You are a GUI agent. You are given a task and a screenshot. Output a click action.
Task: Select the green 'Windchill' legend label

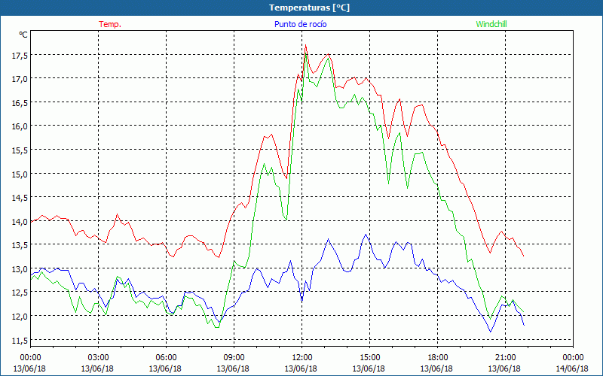tap(491, 24)
